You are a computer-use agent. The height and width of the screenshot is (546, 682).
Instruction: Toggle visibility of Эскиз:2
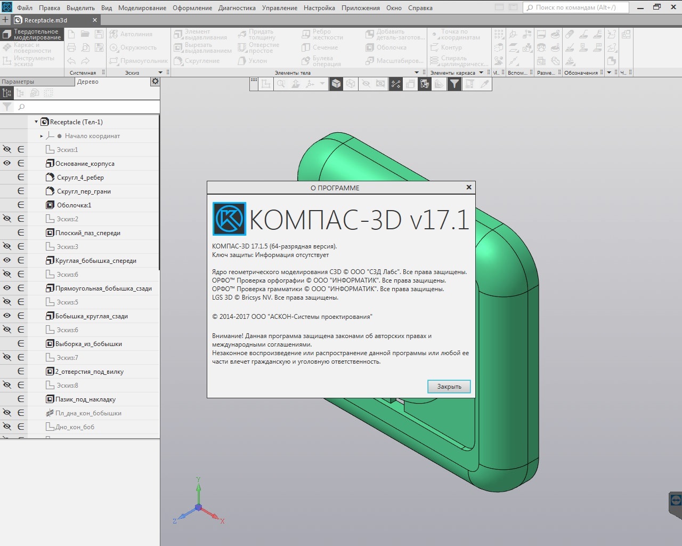pos(7,219)
